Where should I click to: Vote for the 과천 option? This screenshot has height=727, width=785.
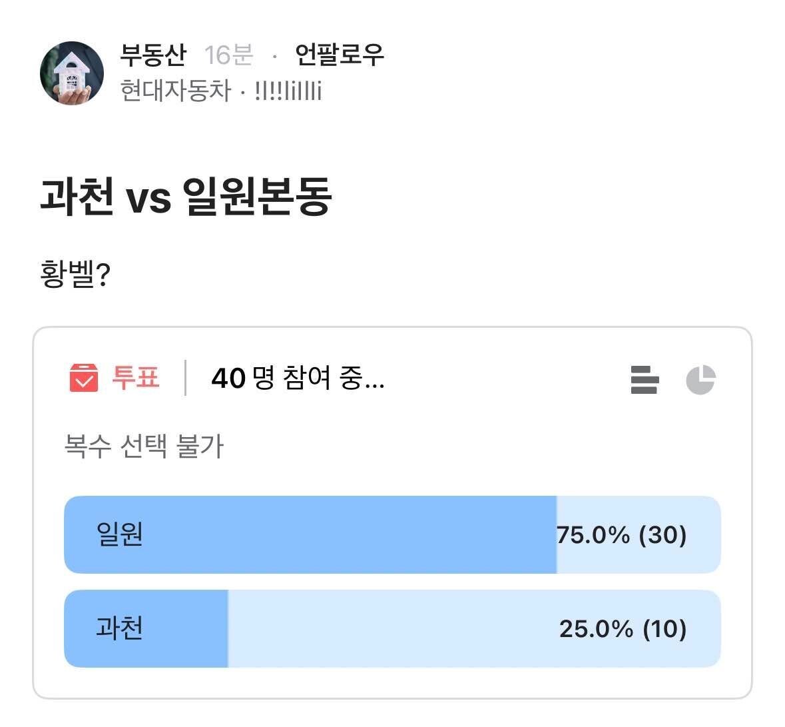click(x=392, y=629)
